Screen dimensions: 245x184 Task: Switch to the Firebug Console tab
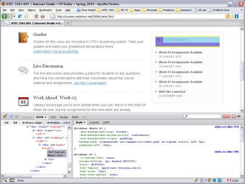coord(27,117)
